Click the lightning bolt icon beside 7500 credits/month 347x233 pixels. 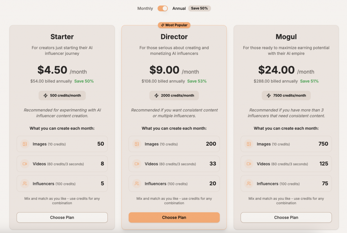pos(269,96)
